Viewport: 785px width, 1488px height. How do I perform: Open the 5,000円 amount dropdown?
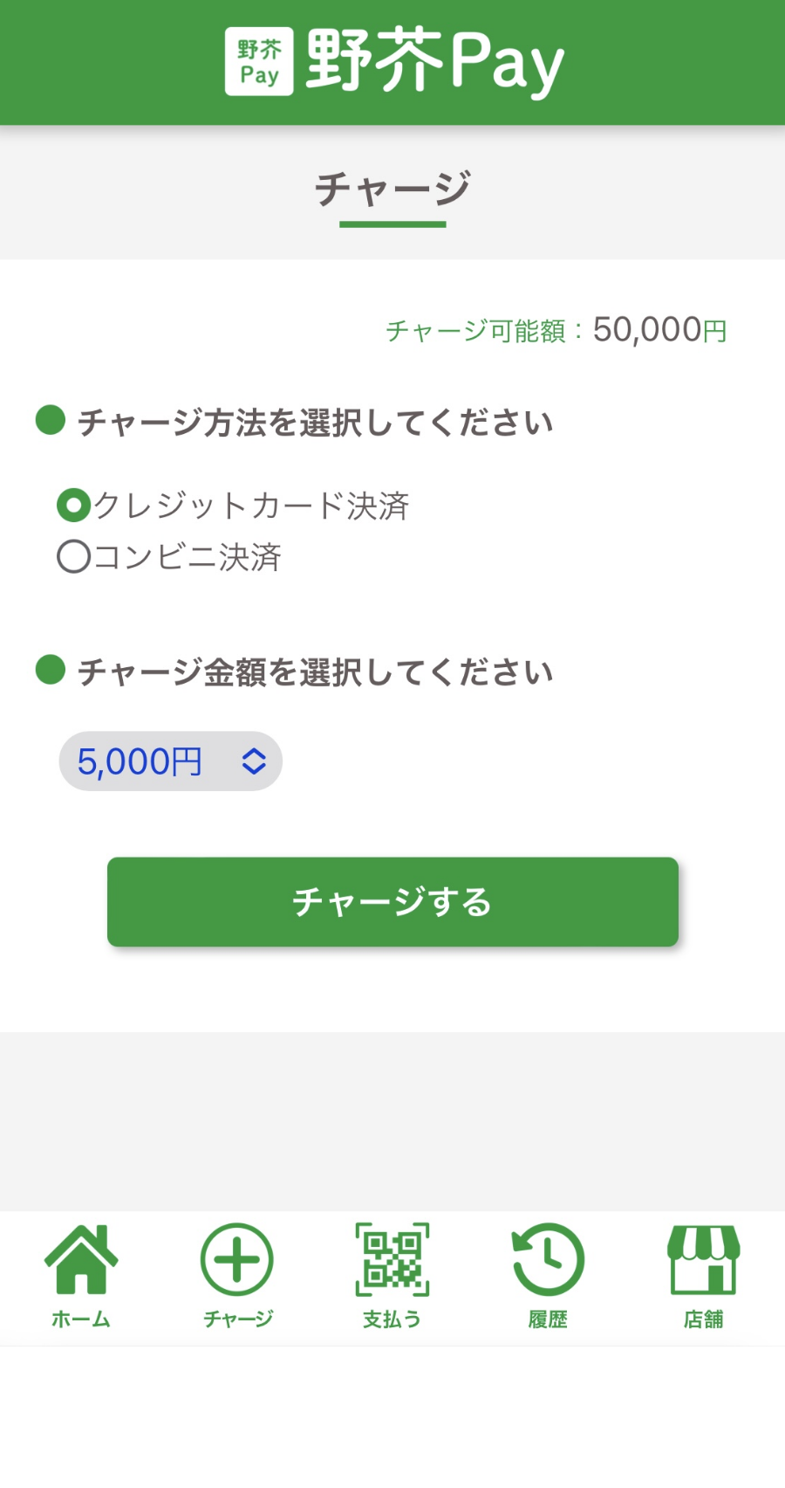point(170,761)
